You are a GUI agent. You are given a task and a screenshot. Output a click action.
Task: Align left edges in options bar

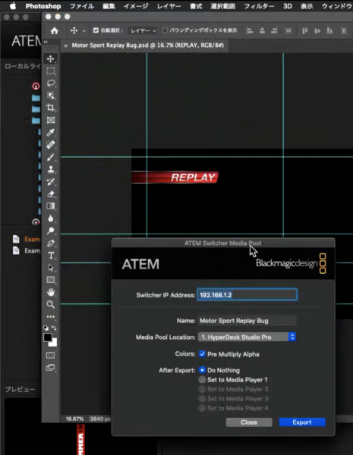tap(250, 30)
